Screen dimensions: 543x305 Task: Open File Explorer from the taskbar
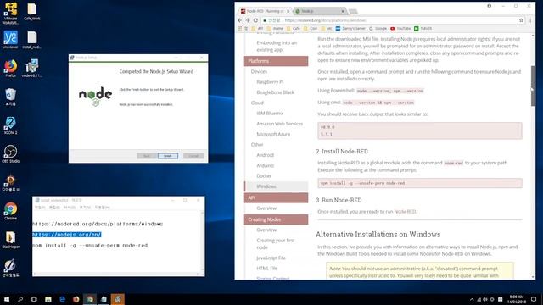48,299
